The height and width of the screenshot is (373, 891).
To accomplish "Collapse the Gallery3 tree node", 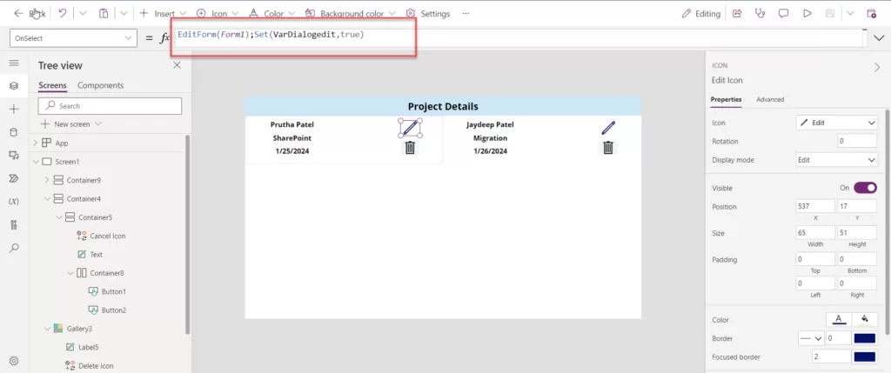I will click(x=46, y=329).
